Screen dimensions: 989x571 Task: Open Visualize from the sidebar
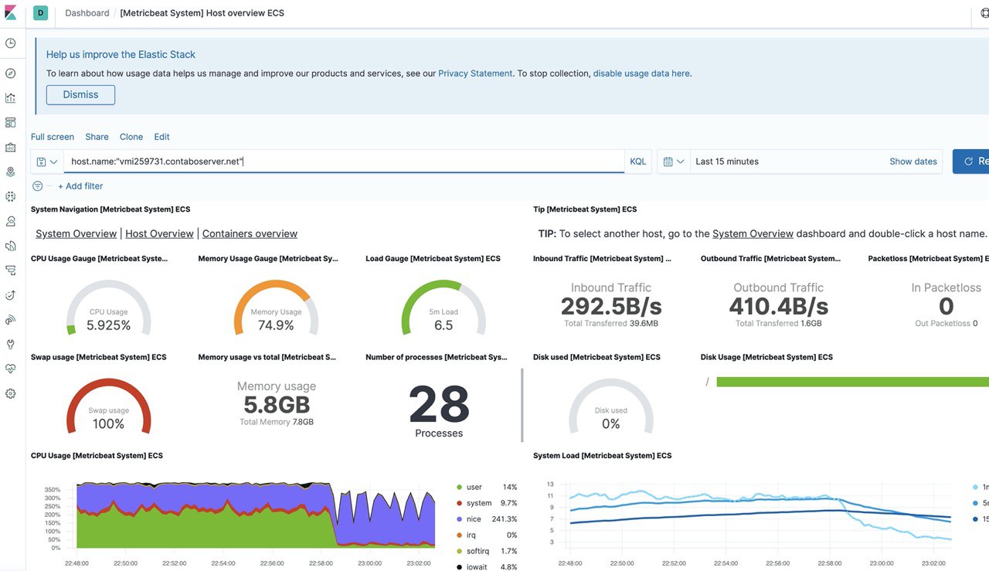10,98
